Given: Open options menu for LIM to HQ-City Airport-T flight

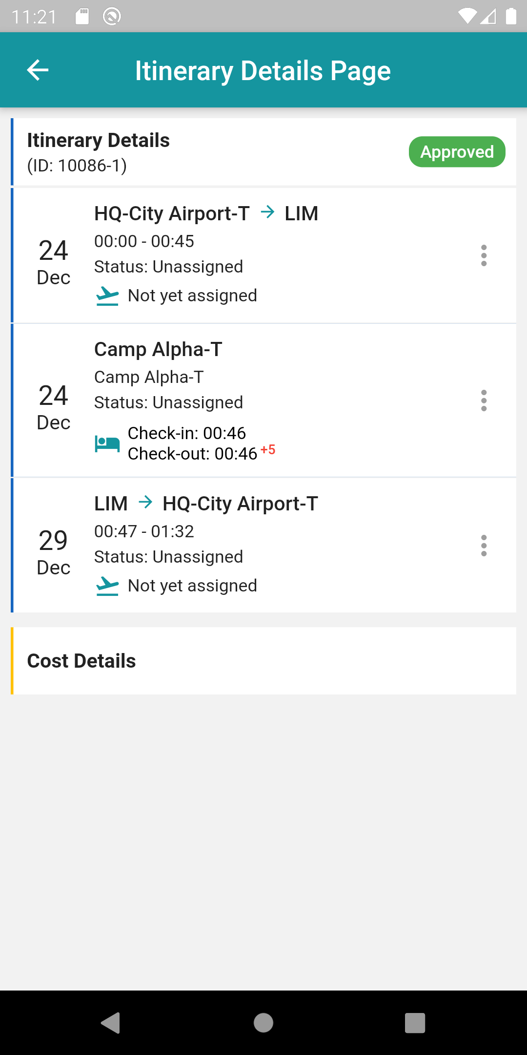Looking at the screenshot, I should [484, 546].
